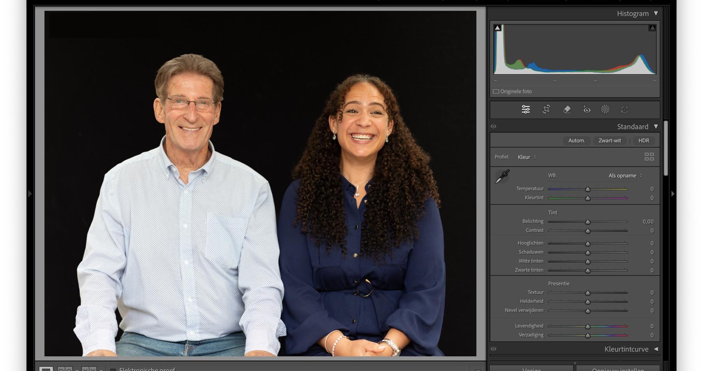Toggle the Kleurtintcurve panel eye icon
This screenshot has width=703, height=371.
click(x=493, y=349)
